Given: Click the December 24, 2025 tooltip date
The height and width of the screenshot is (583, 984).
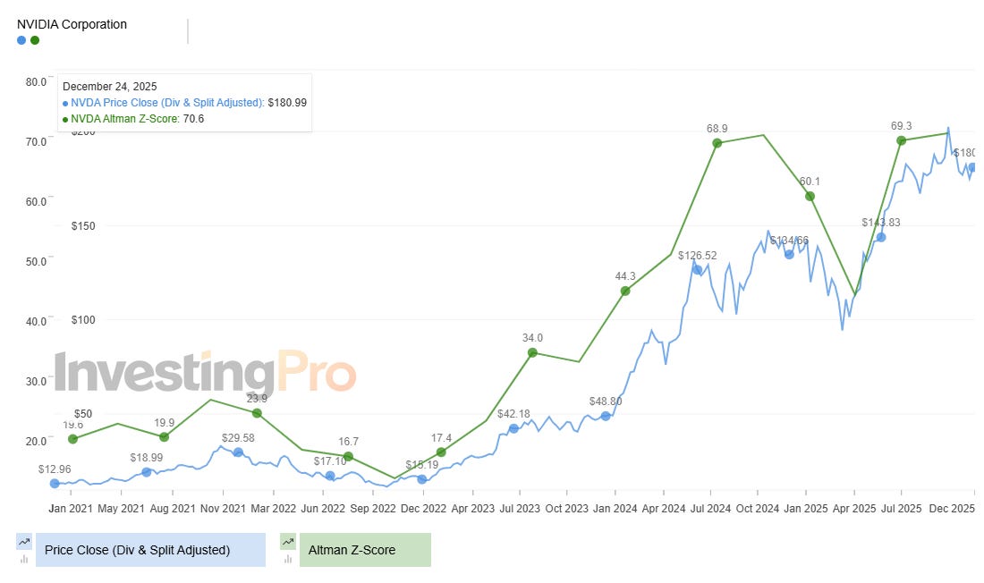Looking at the screenshot, I should (110, 87).
